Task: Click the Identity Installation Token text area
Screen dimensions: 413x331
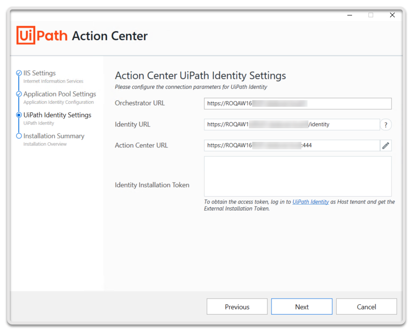Action: (x=297, y=177)
